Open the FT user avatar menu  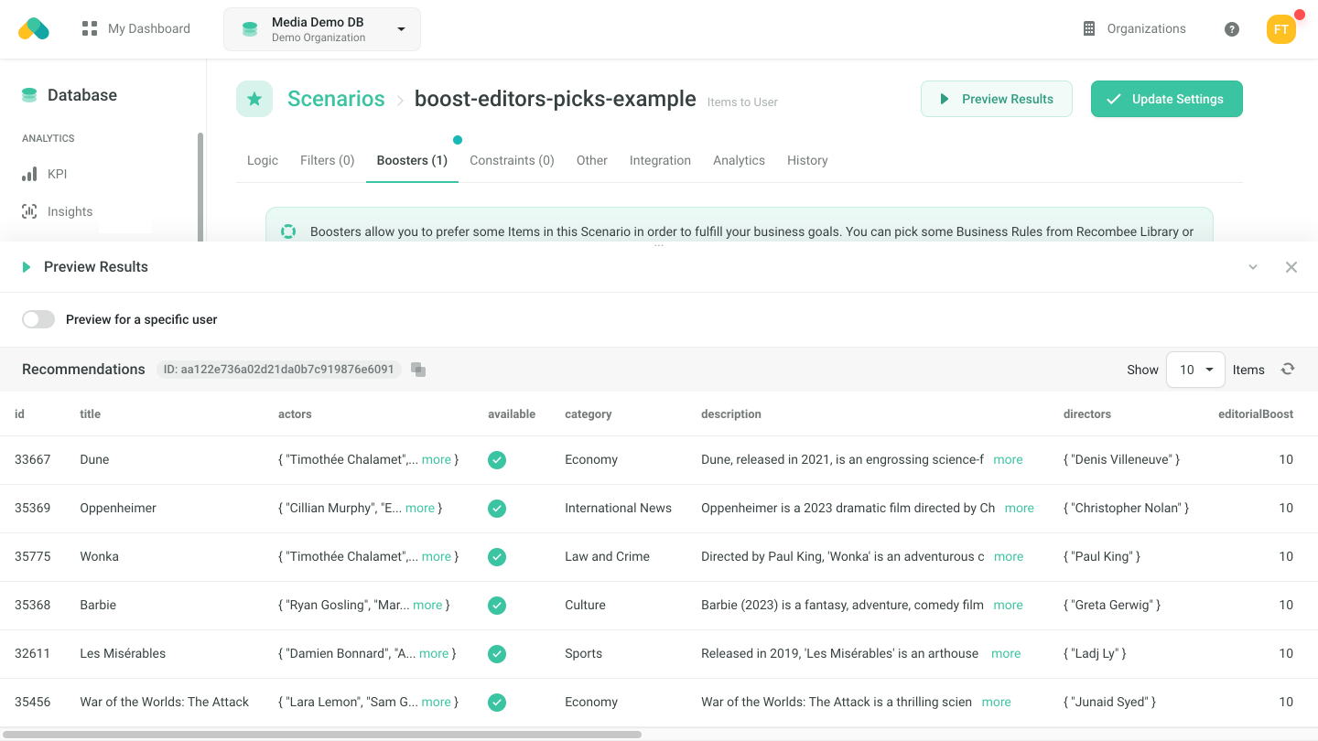click(x=1280, y=28)
